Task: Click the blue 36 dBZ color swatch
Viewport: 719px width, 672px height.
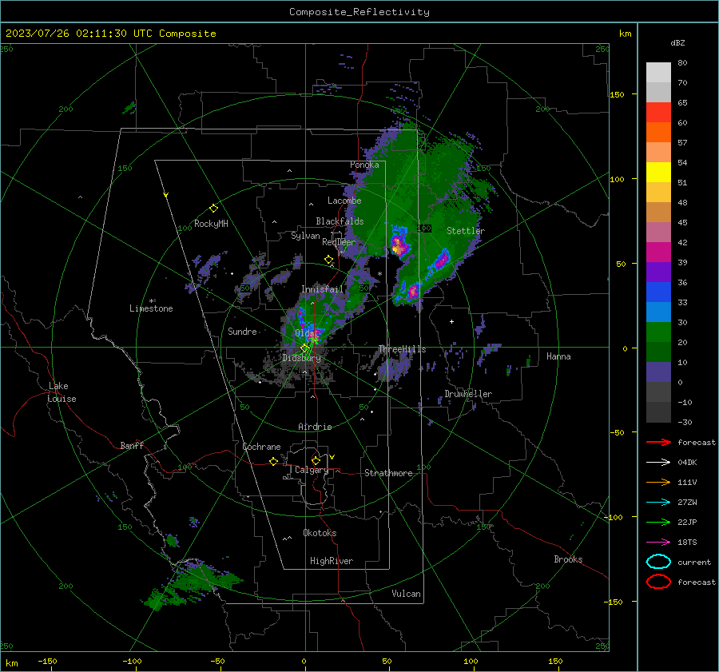Action: pos(658,292)
